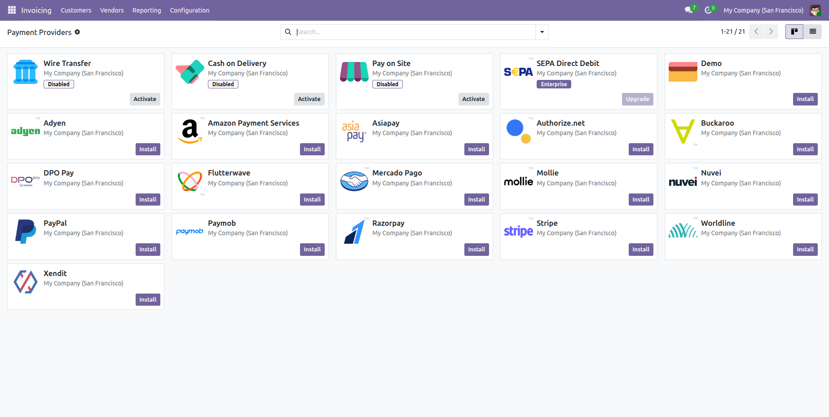The width and height of the screenshot is (829, 417).
Task: Install the Flutterwave provider
Action: (x=312, y=200)
